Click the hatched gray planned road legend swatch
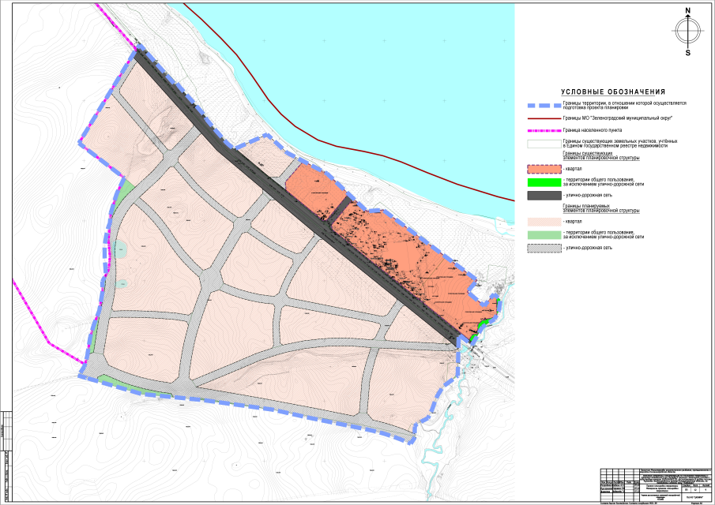This screenshot has width=715, height=505. pyautogui.click(x=544, y=248)
